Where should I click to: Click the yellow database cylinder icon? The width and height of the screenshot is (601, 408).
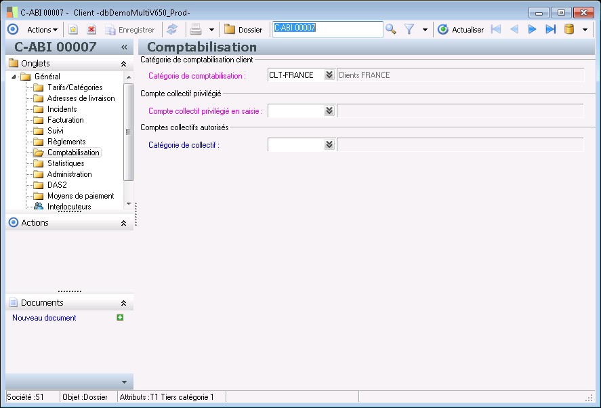click(x=569, y=29)
